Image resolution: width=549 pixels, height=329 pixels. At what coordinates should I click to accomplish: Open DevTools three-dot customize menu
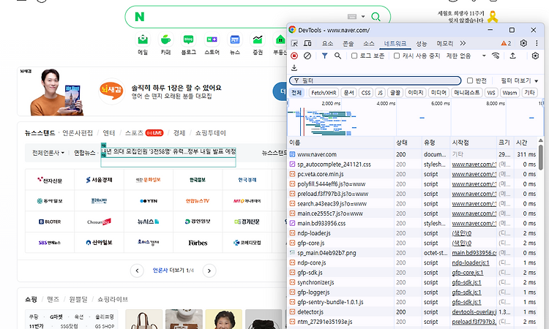(x=537, y=43)
